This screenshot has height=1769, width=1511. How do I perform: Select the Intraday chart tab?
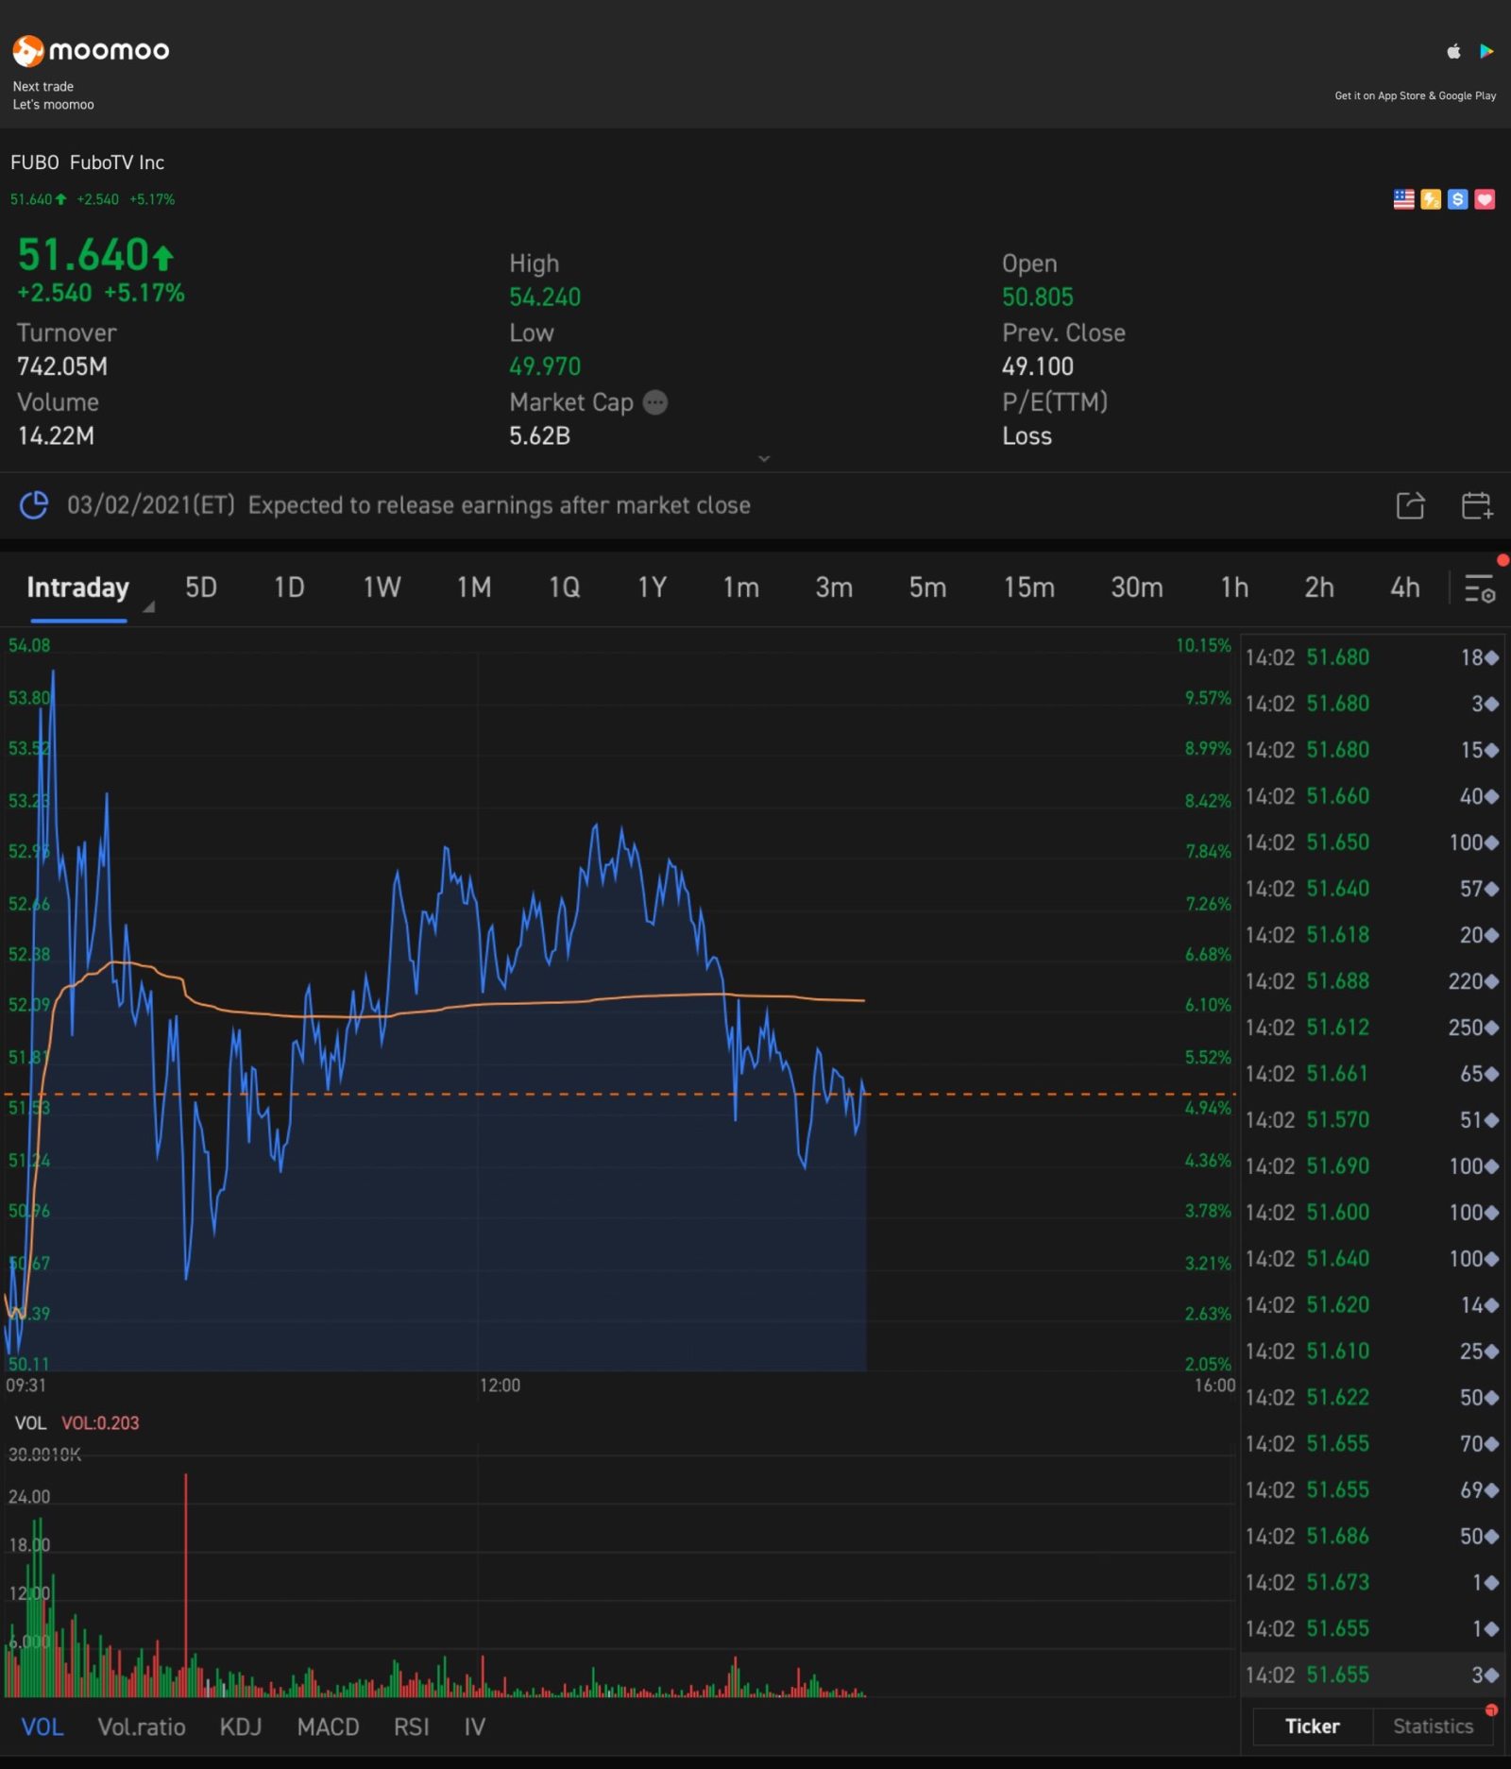(77, 587)
